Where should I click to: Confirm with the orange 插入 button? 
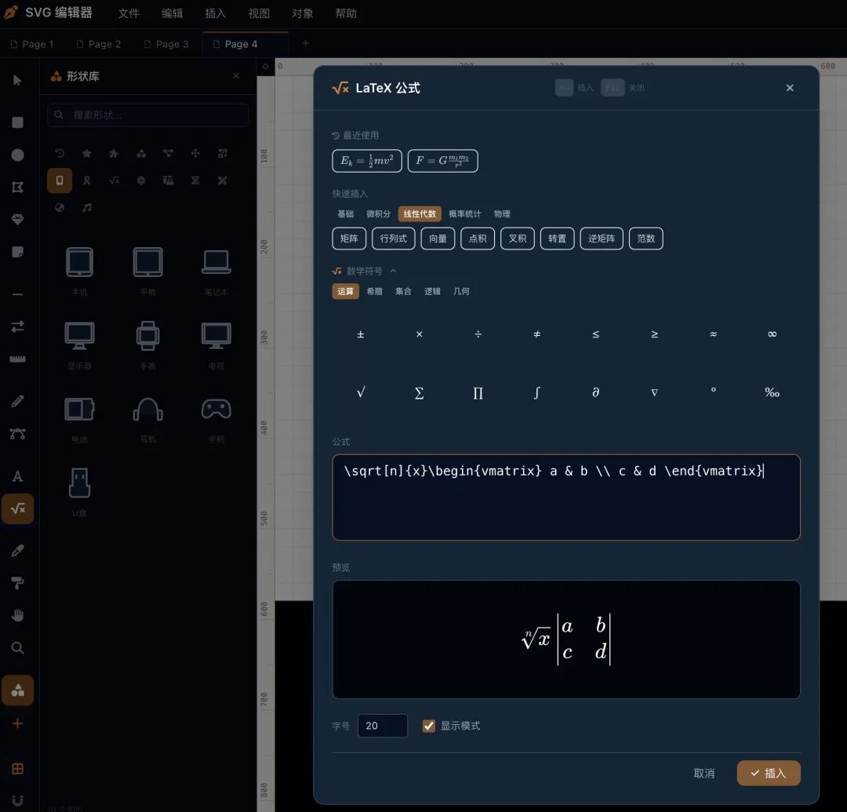click(769, 773)
